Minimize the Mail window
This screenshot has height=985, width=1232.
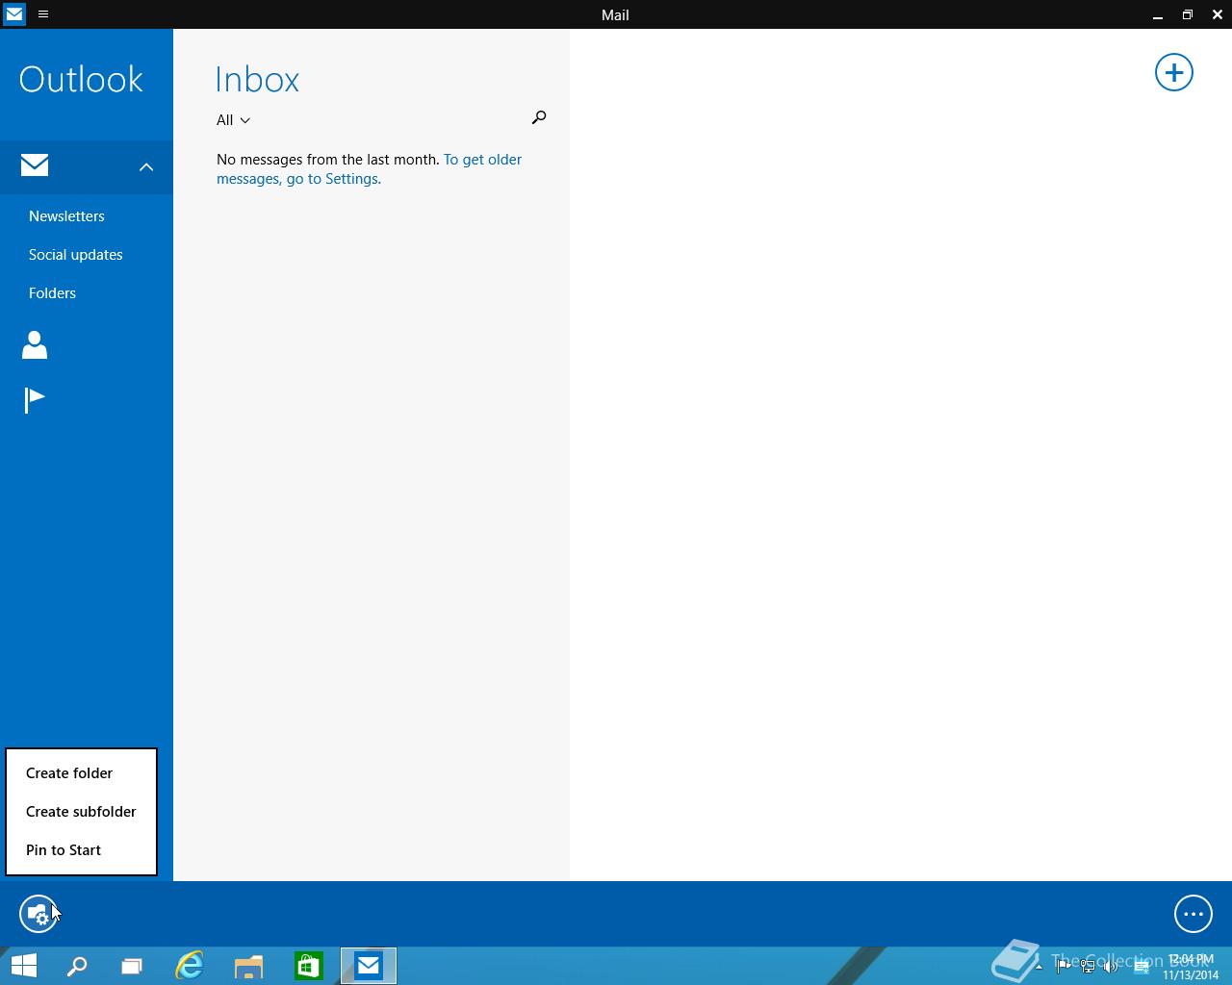1157,14
